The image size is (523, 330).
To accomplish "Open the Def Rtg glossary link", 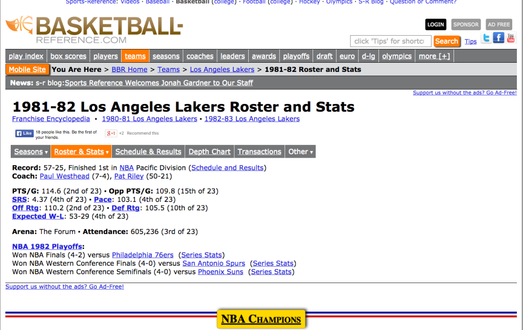I will (126, 208).
